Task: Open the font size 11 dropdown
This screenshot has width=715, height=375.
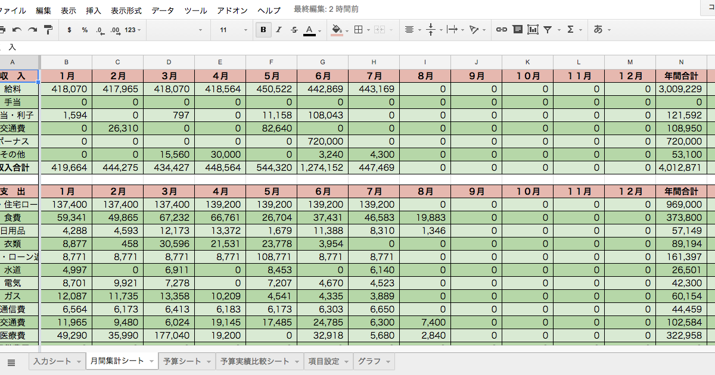Action: click(x=233, y=30)
